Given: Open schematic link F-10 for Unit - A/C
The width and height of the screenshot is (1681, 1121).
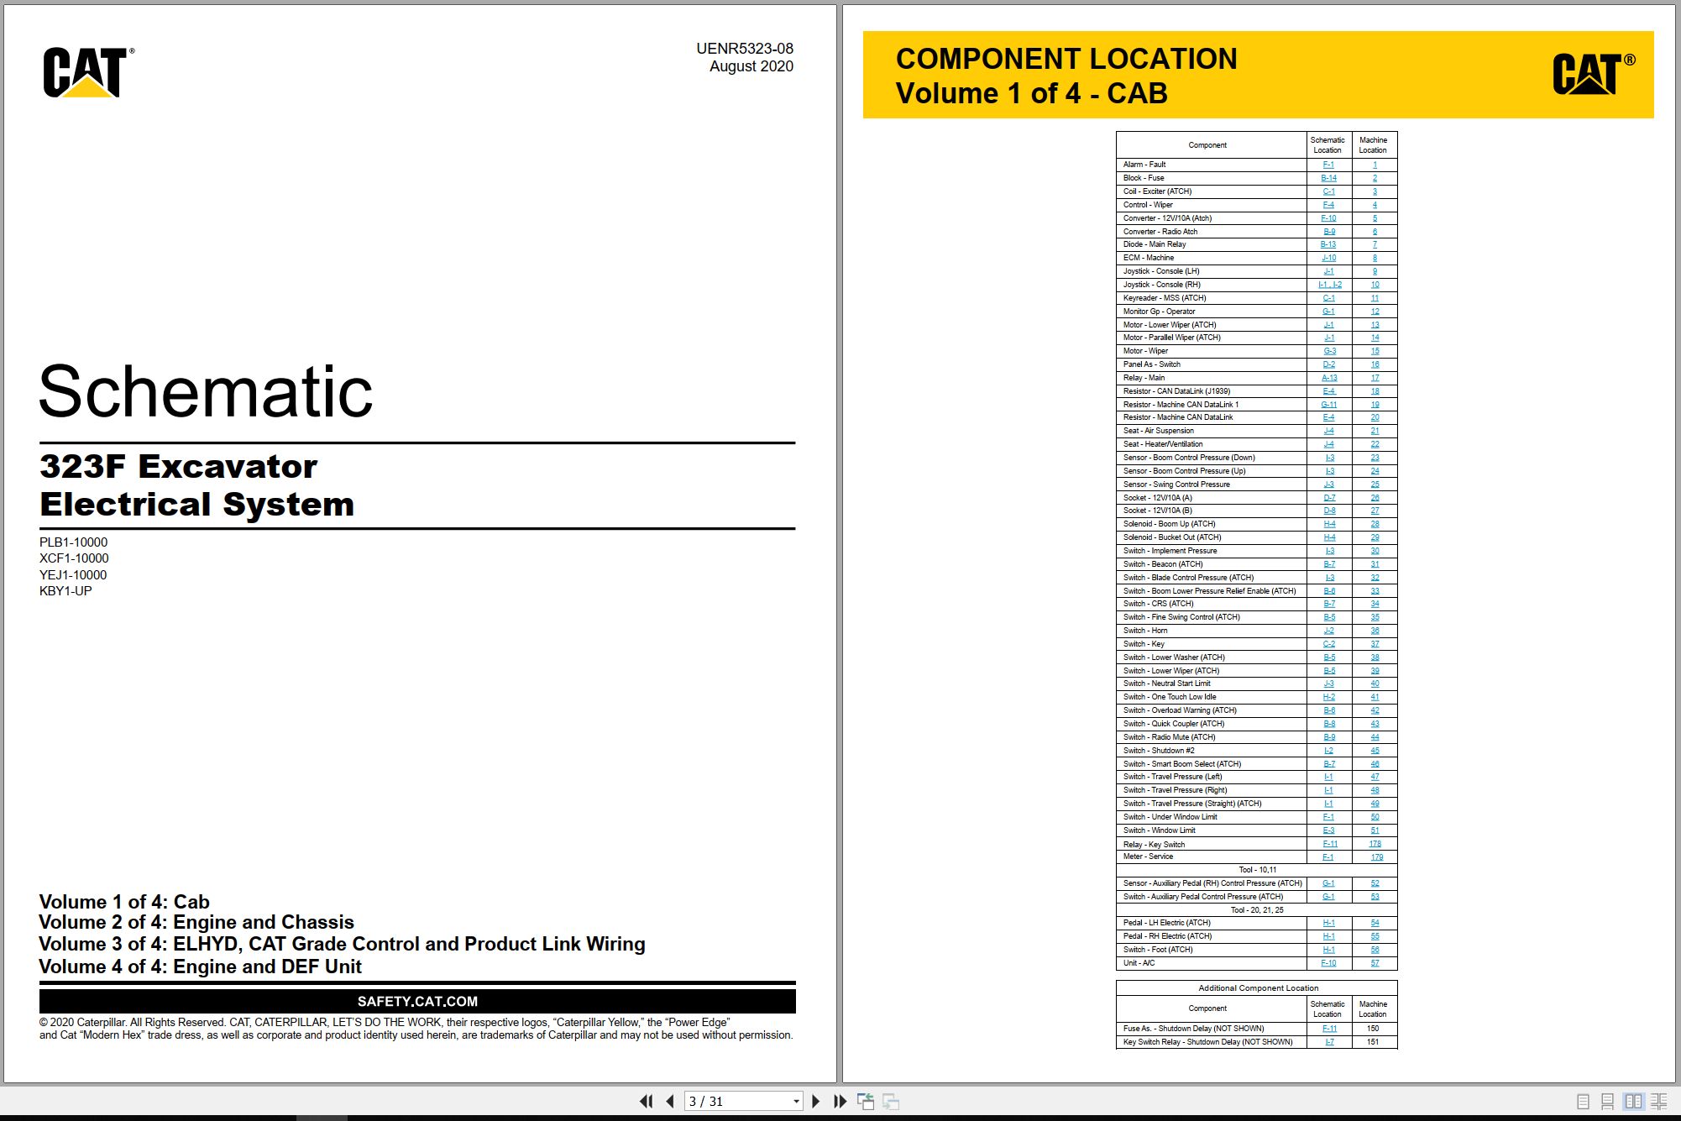Looking at the screenshot, I should [1328, 963].
